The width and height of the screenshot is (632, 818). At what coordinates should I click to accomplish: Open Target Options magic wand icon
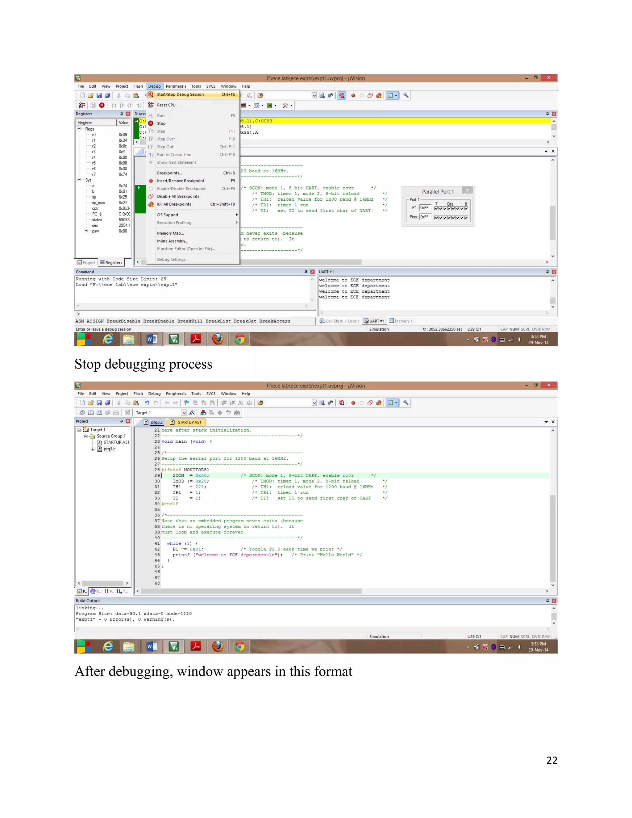192,412
